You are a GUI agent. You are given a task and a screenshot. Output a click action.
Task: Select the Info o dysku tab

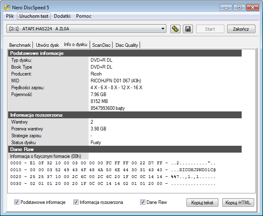click(x=75, y=44)
